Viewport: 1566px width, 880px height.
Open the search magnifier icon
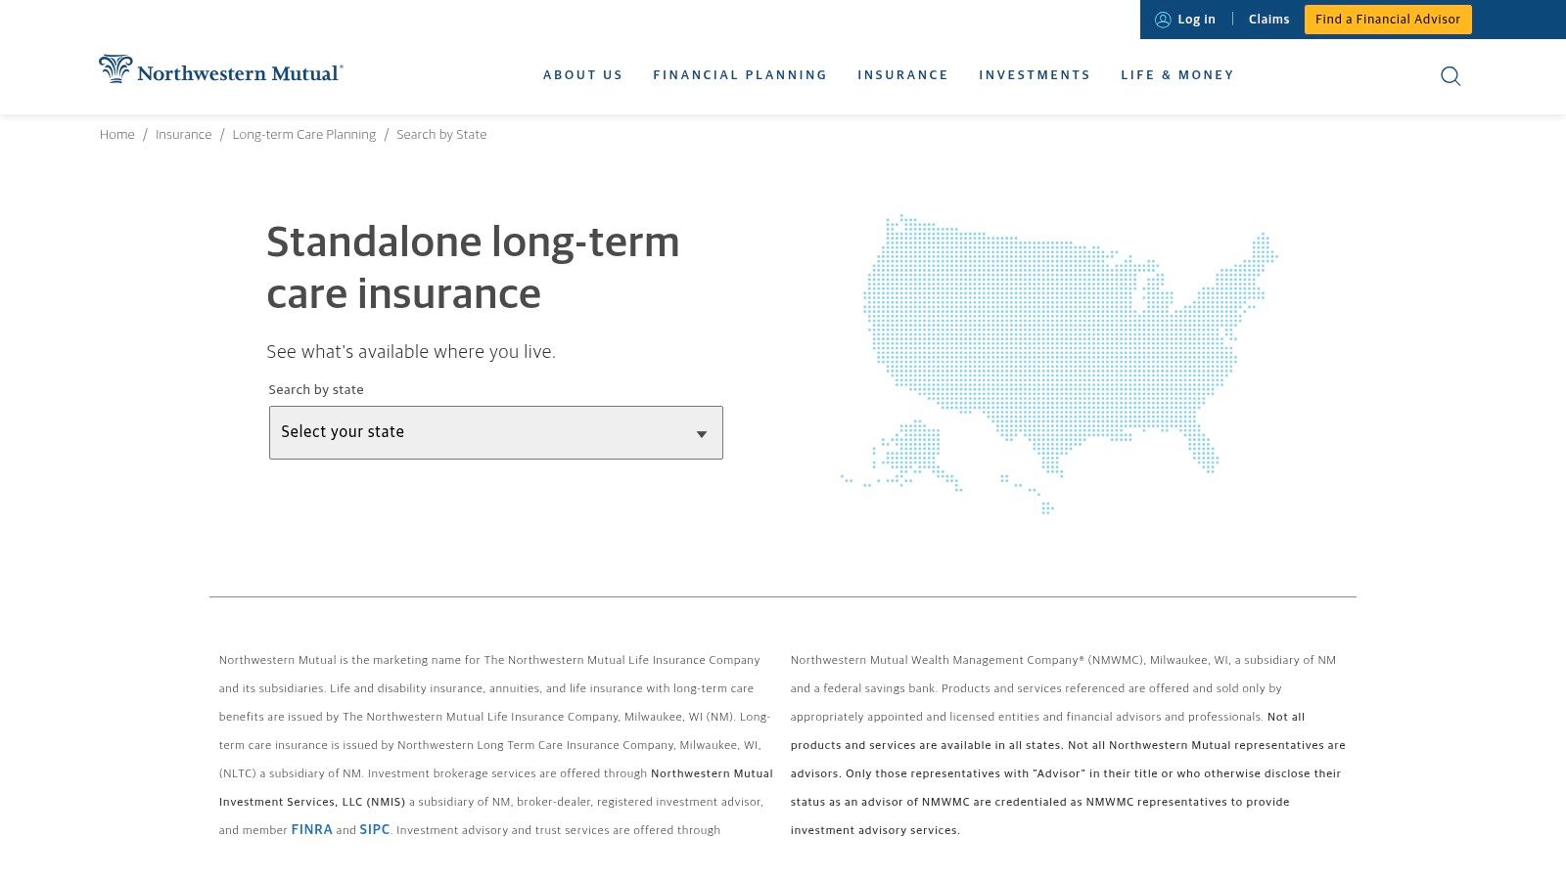click(x=1451, y=75)
